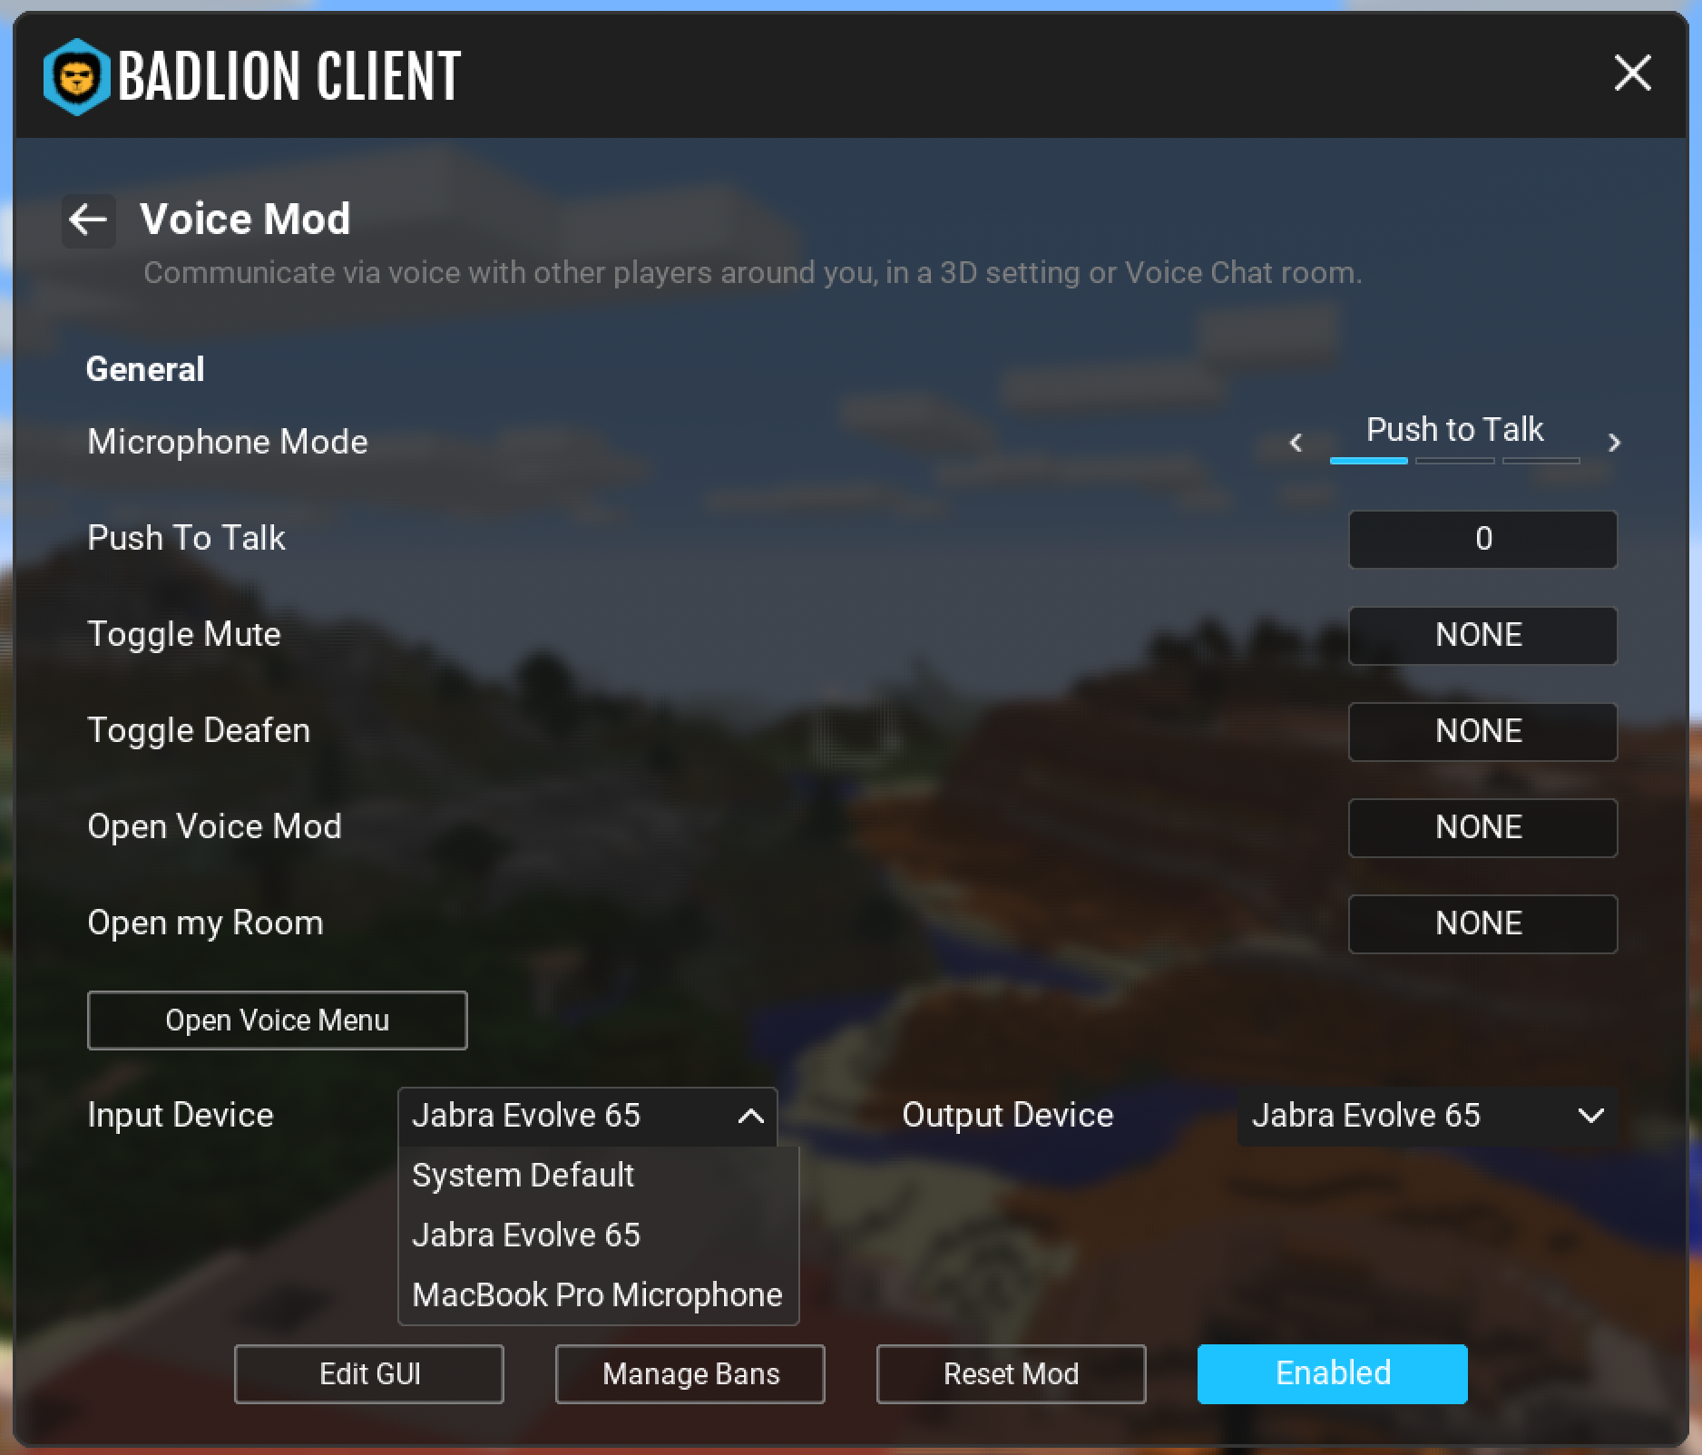Screen dimensions: 1702x1455
Task: Switch Microphone Mode to previous option
Action: point(1296,443)
